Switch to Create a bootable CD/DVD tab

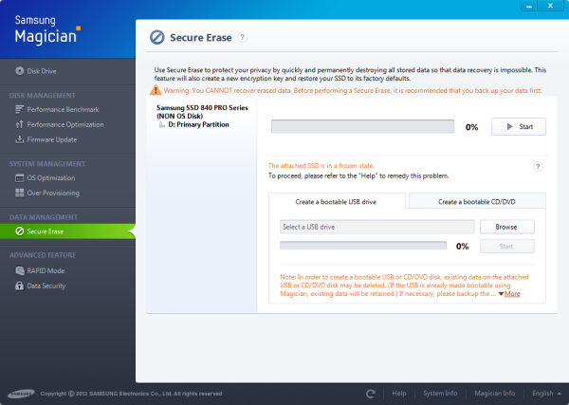477,201
